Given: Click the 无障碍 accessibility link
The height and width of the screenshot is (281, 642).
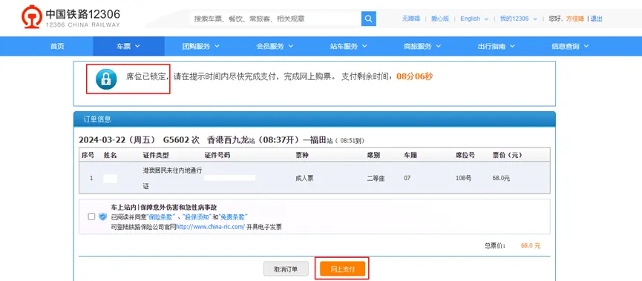Looking at the screenshot, I should click(410, 19).
